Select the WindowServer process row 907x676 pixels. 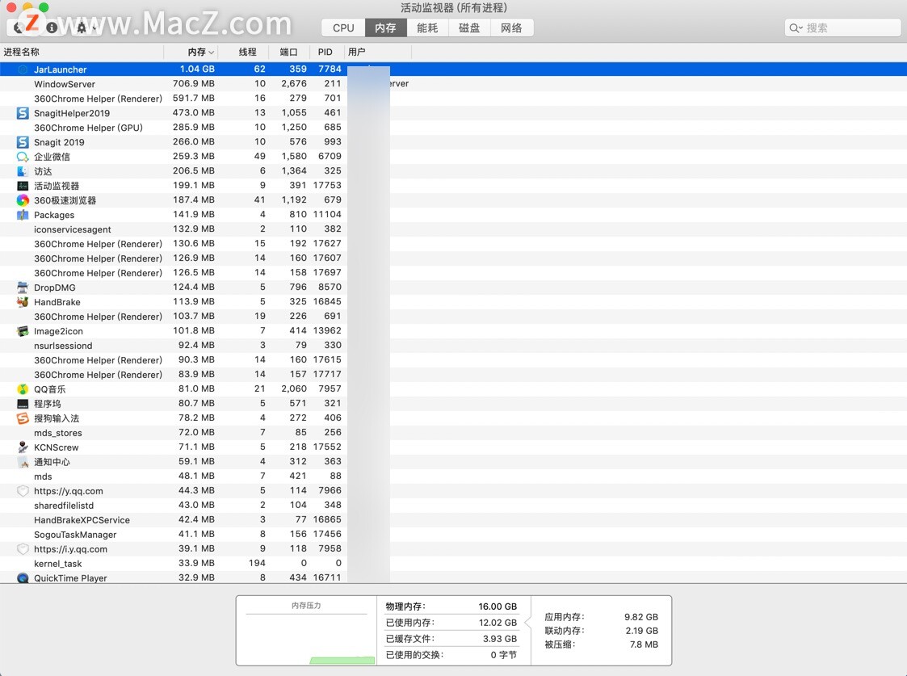454,84
